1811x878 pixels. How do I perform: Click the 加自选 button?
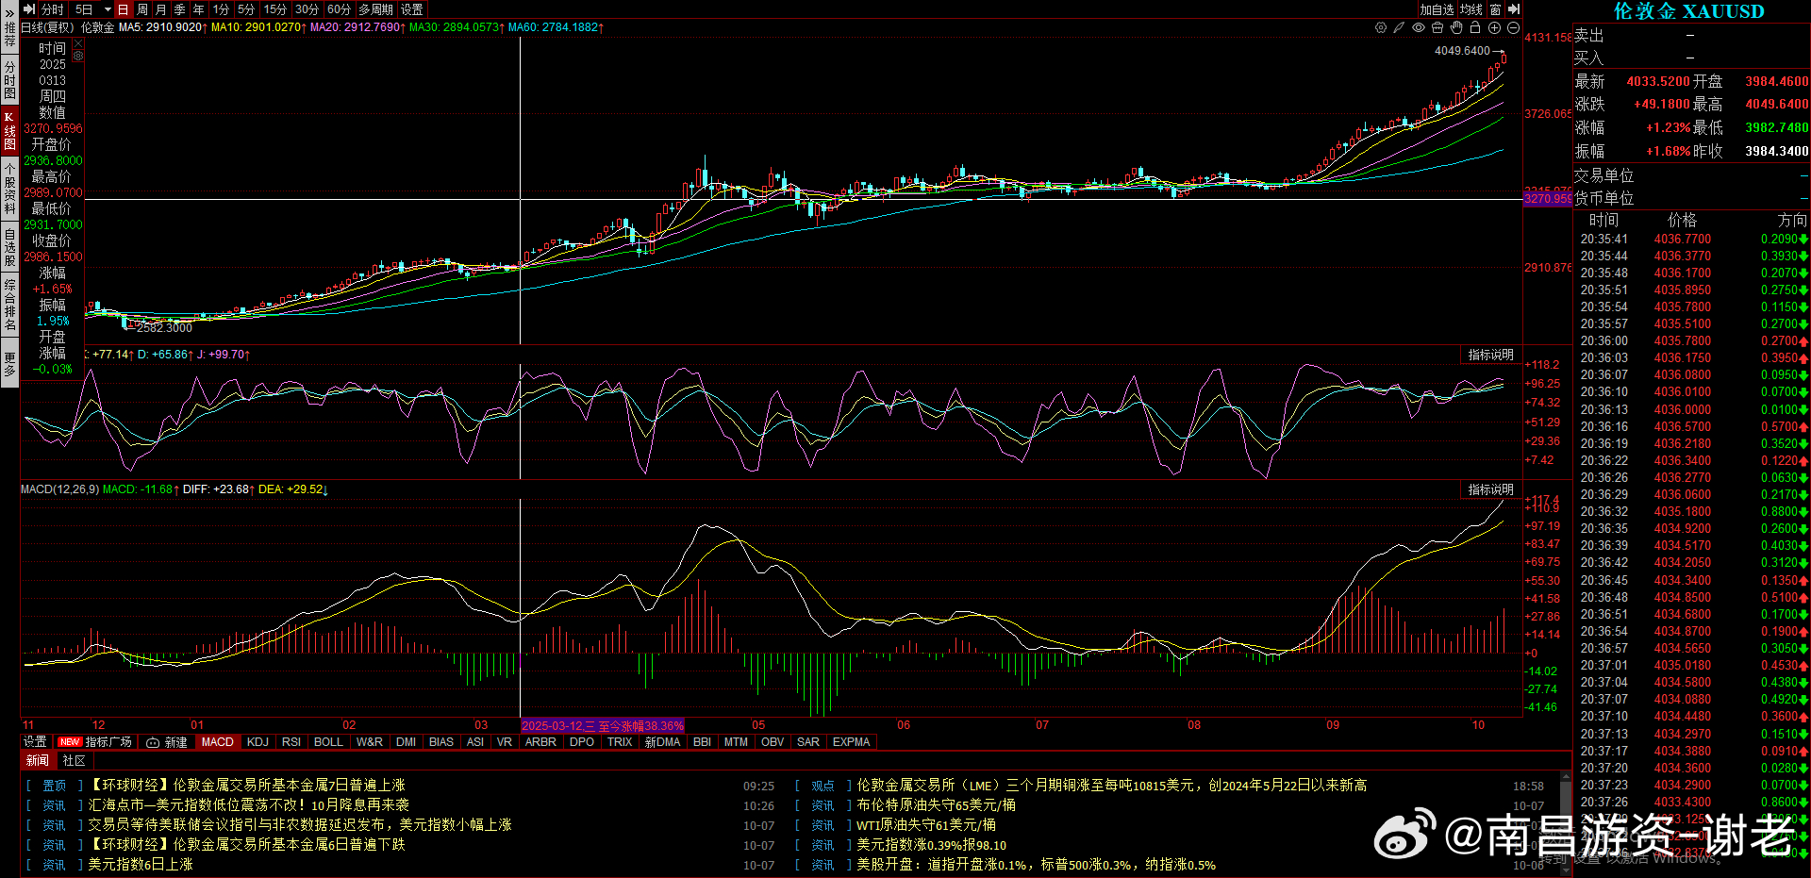[1437, 9]
